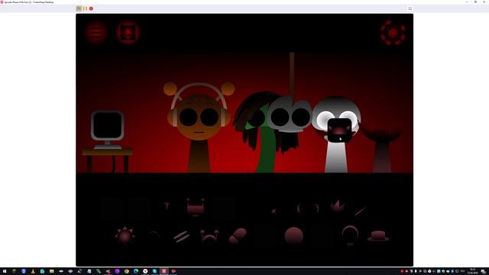The width and height of the screenshot is (489, 275).
Task: Select the plain round ball sound icon
Action: [x=293, y=235]
